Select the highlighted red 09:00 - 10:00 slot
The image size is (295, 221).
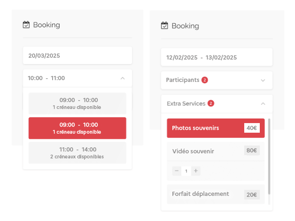click(x=77, y=128)
